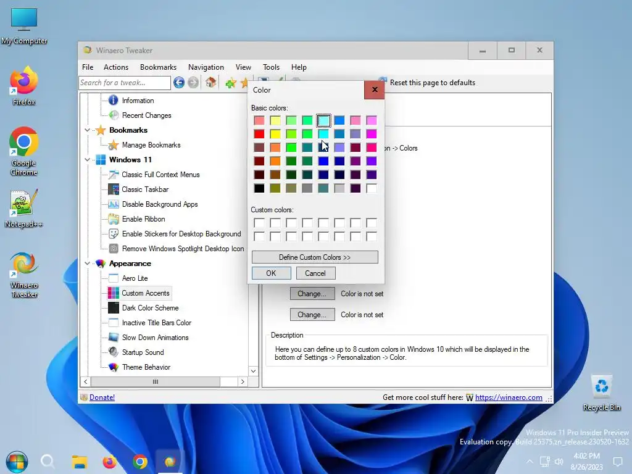This screenshot has width=632, height=474.
Task: Show hidden system tray icons chevron
Action: [x=530, y=462]
